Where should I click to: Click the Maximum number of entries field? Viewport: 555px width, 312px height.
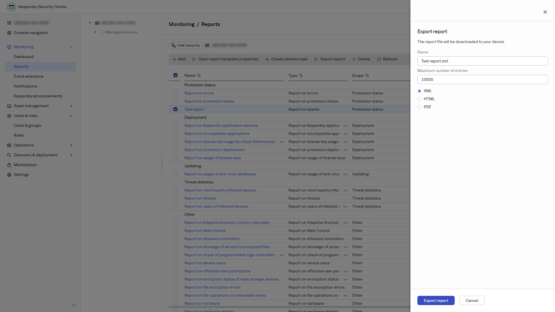point(482,79)
